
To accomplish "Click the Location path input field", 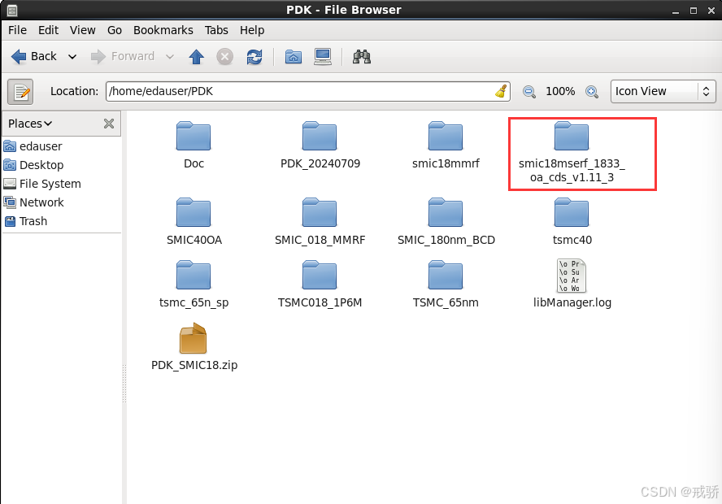I will click(307, 91).
